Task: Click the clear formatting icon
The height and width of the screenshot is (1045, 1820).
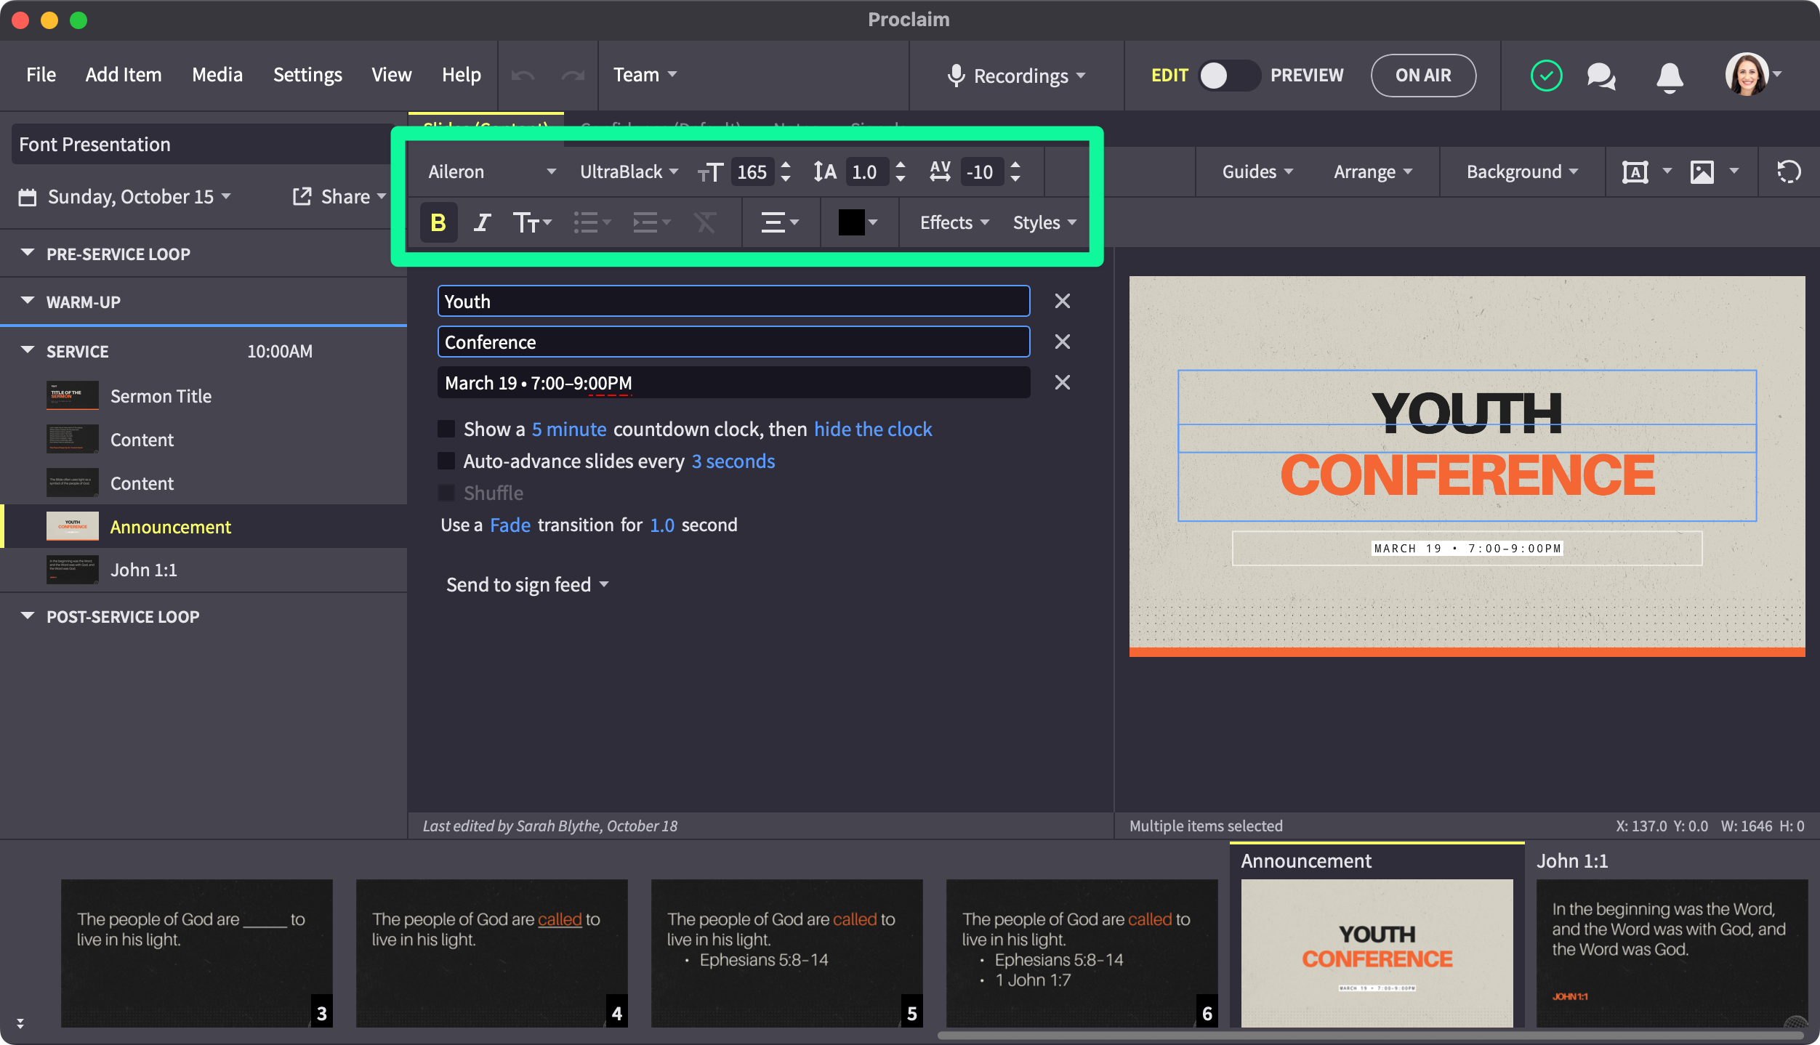Action: coord(704,222)
